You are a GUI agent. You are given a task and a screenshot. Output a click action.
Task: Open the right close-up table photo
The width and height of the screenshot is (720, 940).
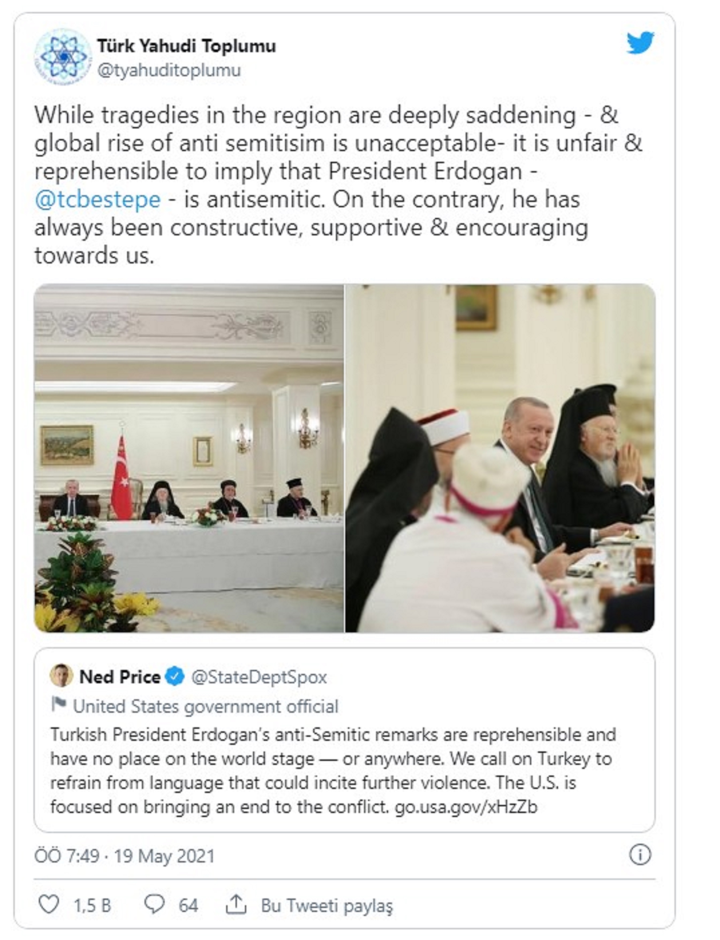500,458
